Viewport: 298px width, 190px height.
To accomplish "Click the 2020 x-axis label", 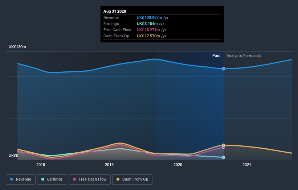I will (178, 165).
